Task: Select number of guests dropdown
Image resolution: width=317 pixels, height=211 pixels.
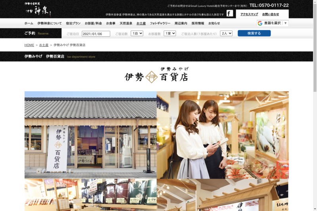Action: 226,34
